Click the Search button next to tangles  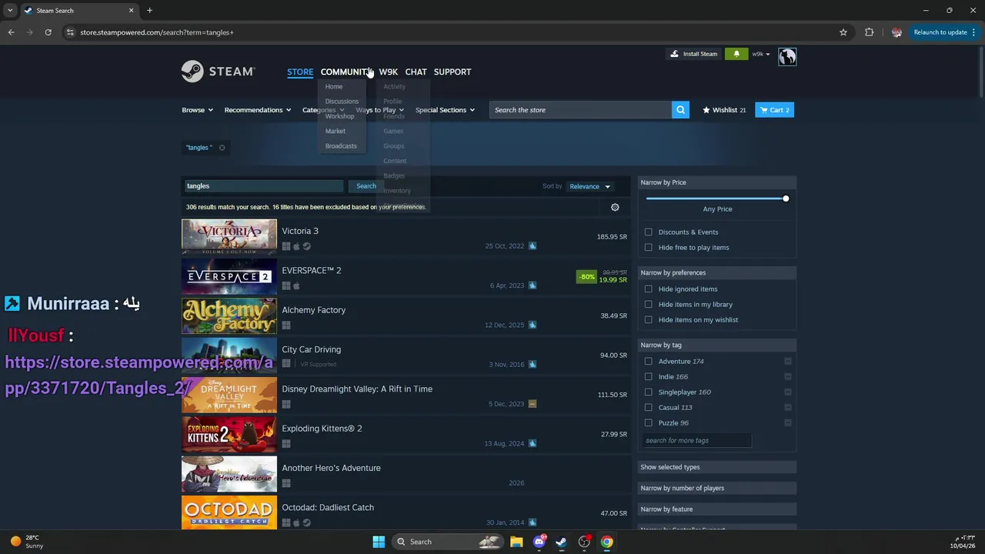(366, 186)
